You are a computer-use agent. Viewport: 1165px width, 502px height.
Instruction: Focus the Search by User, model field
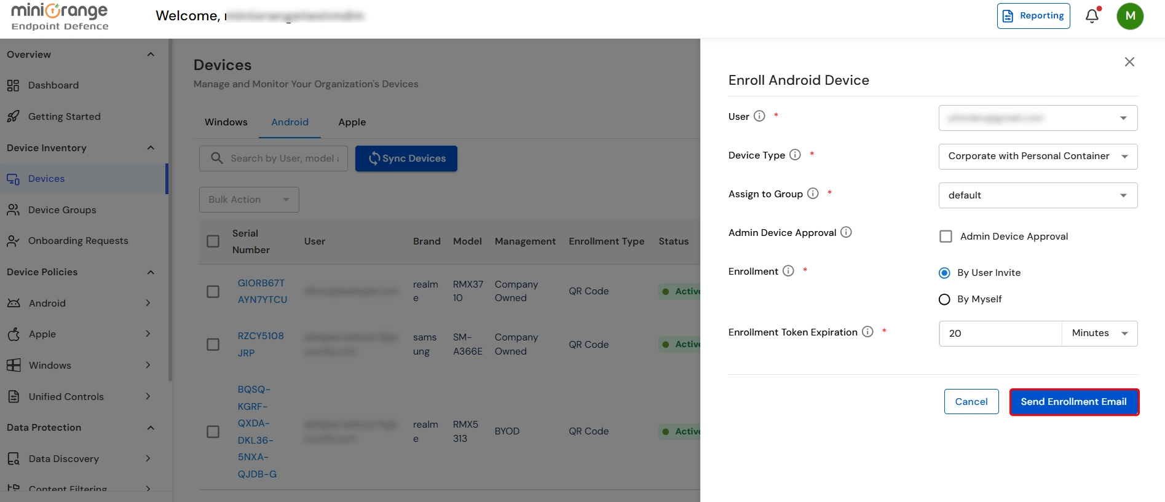(274, 159)
